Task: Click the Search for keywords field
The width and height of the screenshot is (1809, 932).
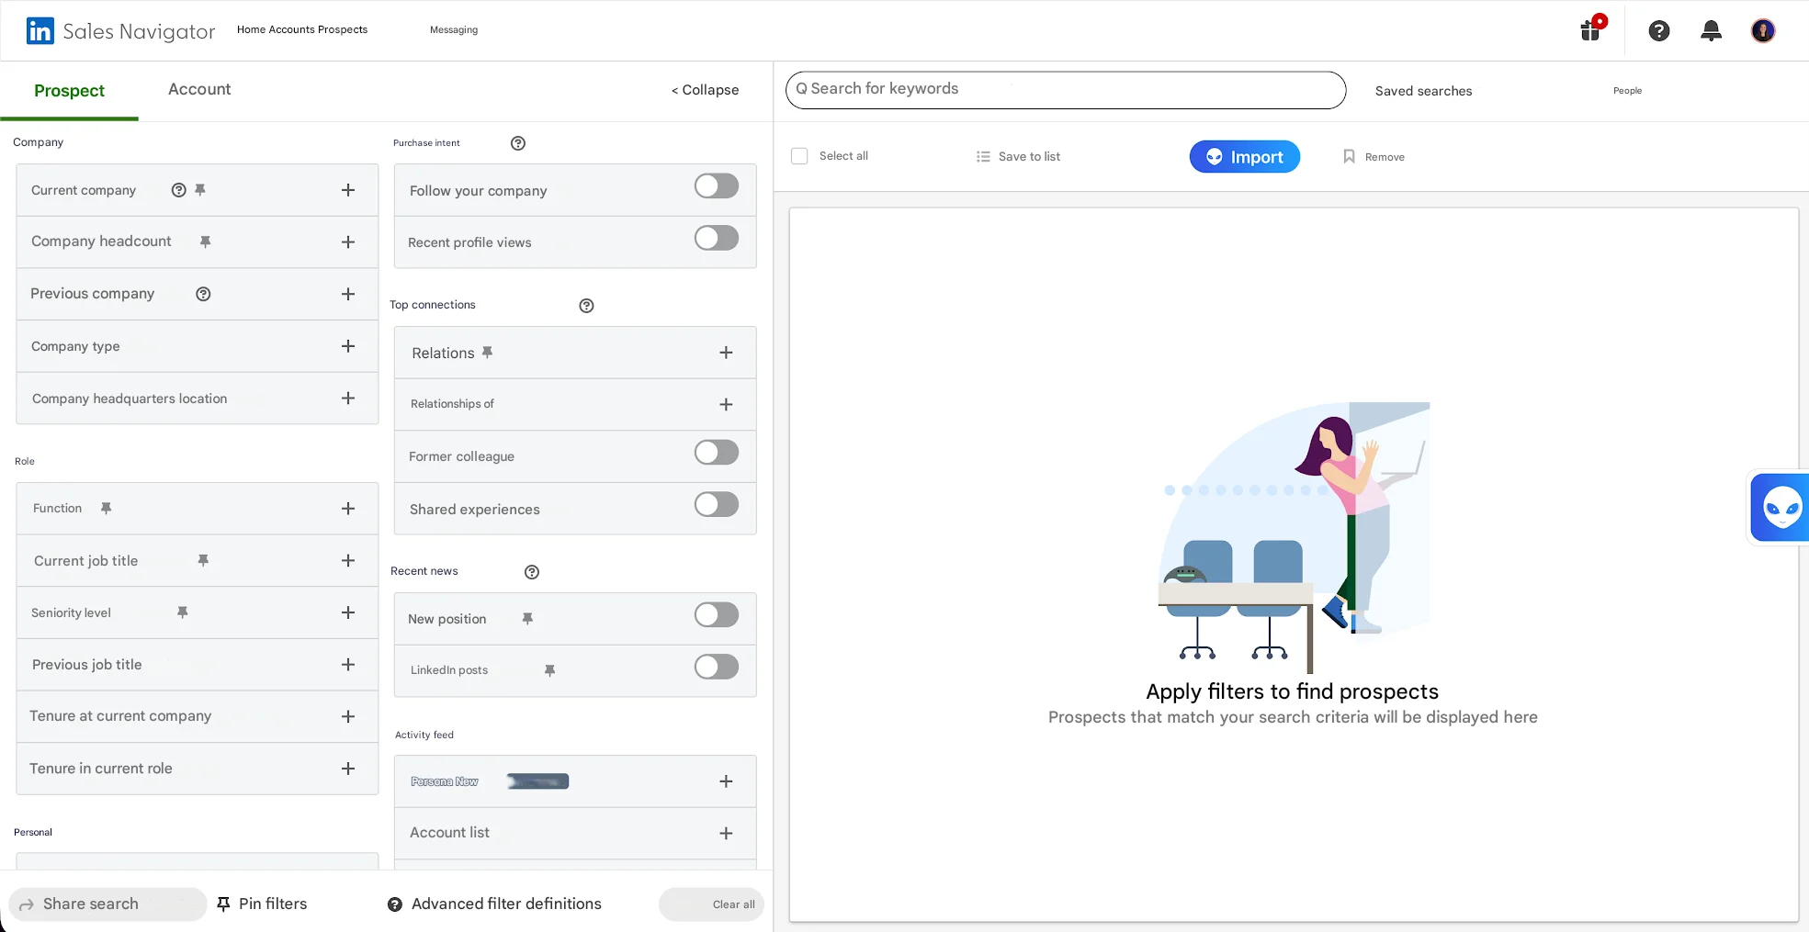Action: tap(1066, 90)
